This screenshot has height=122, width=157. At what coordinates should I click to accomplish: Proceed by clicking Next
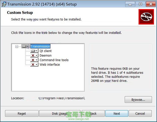pos(117,113)
